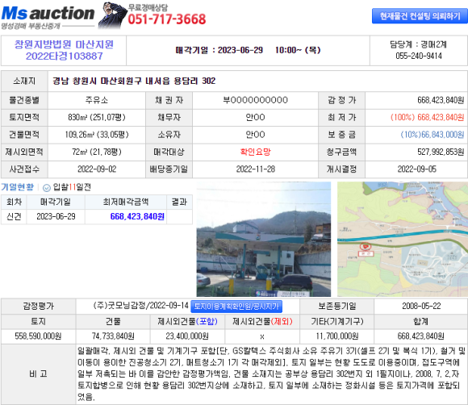Click the blue 668,423,840원 minimum sale price
Viewport: 468px width, 405px height.
137,216
